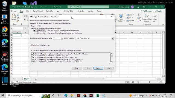Image resolution: width=175 pixels, height=98 pixels.
Task: Click the Fill down icon
Action: (x=139, y=18)
